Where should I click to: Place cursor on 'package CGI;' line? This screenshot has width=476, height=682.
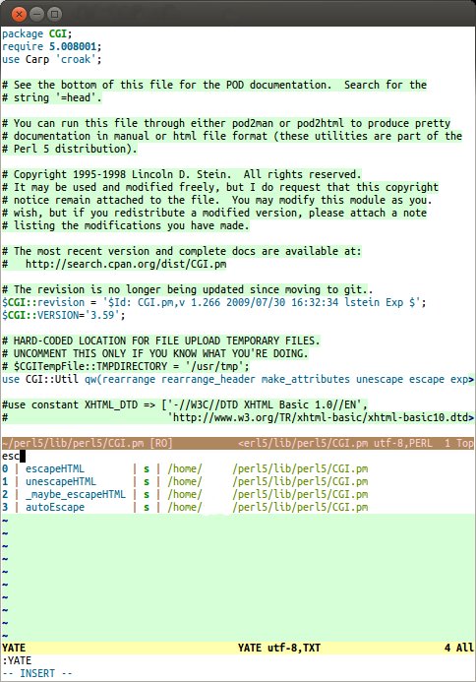[x=37, y=33]
